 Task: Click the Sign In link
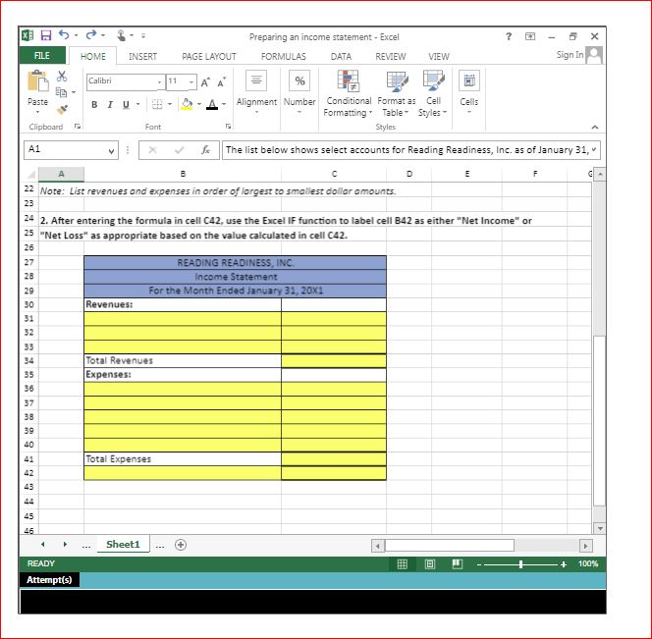570,55
